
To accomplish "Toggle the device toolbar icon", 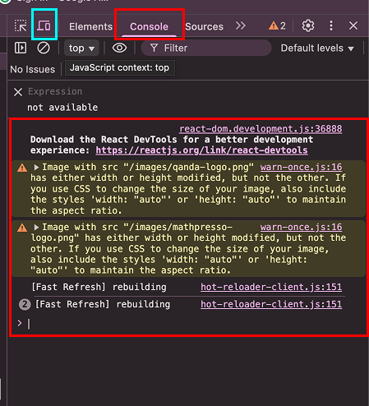I will [44, 25].
